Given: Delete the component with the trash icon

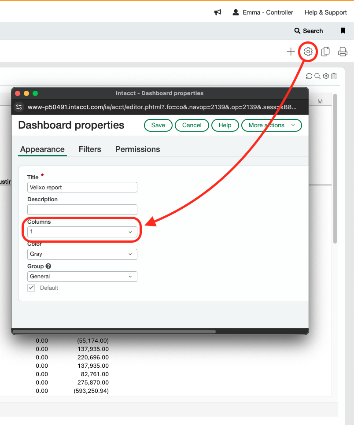Looking at the screenshot, I should pyautogui.click(x=334, y=76).
